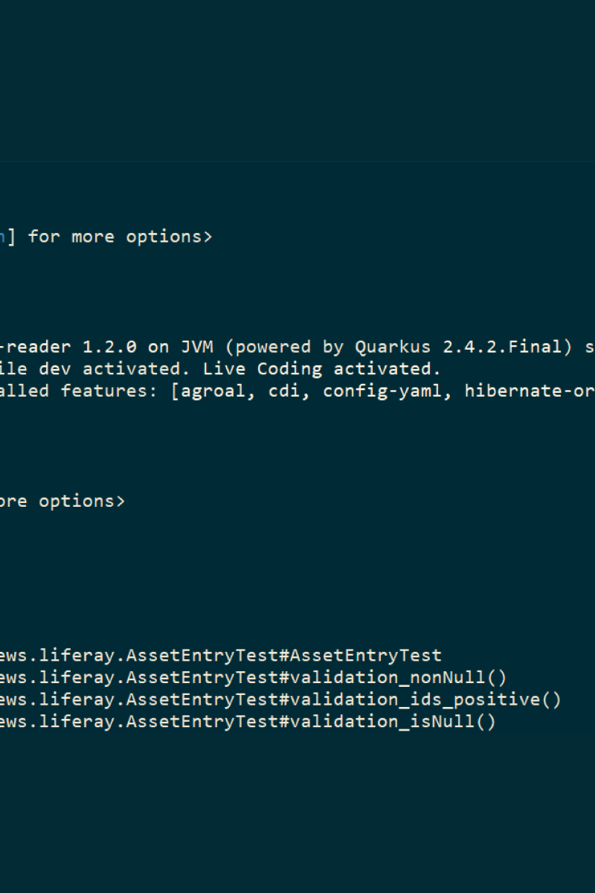This screenshot has width=595, height=893.
Task: Click the word "JVM" in startup line
Action: coord(196,347)
